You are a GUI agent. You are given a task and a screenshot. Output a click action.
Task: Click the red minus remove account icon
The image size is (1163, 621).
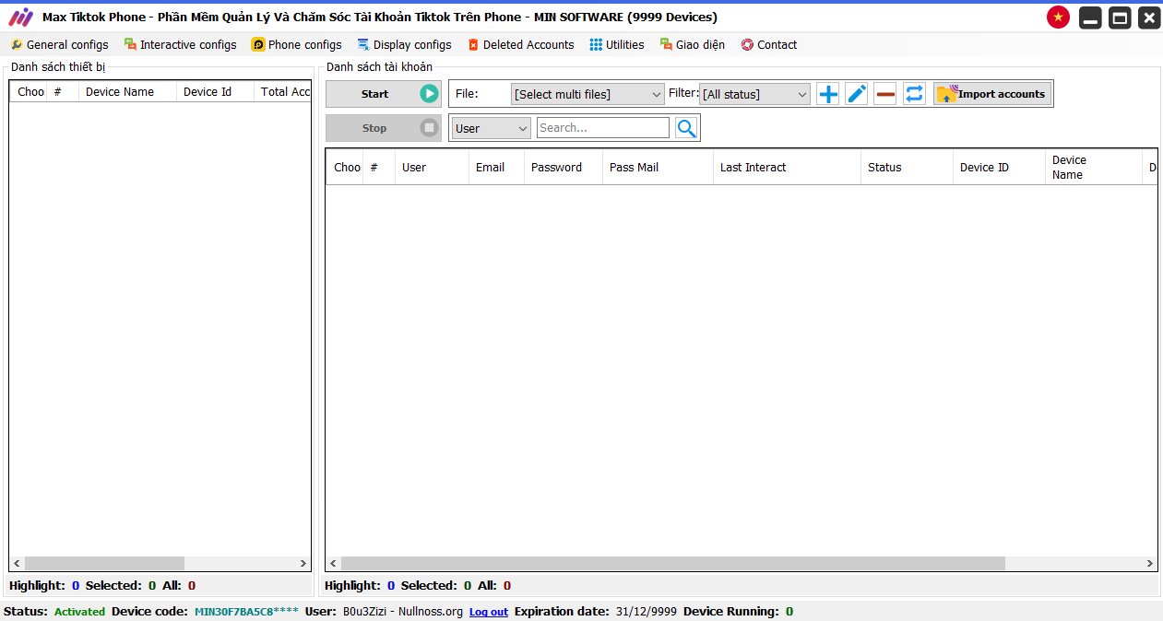click(885, 94)
